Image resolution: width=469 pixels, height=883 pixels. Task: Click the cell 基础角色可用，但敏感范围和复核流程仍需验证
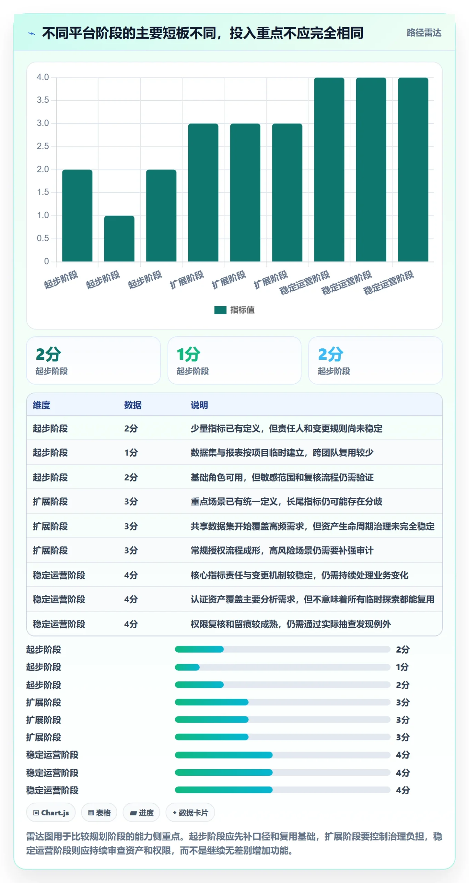coord(282,477)
